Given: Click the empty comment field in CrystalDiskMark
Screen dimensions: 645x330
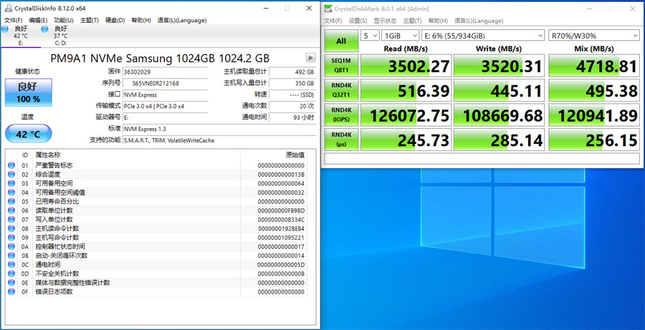Looking at the screenshot, I should (482, 159).
